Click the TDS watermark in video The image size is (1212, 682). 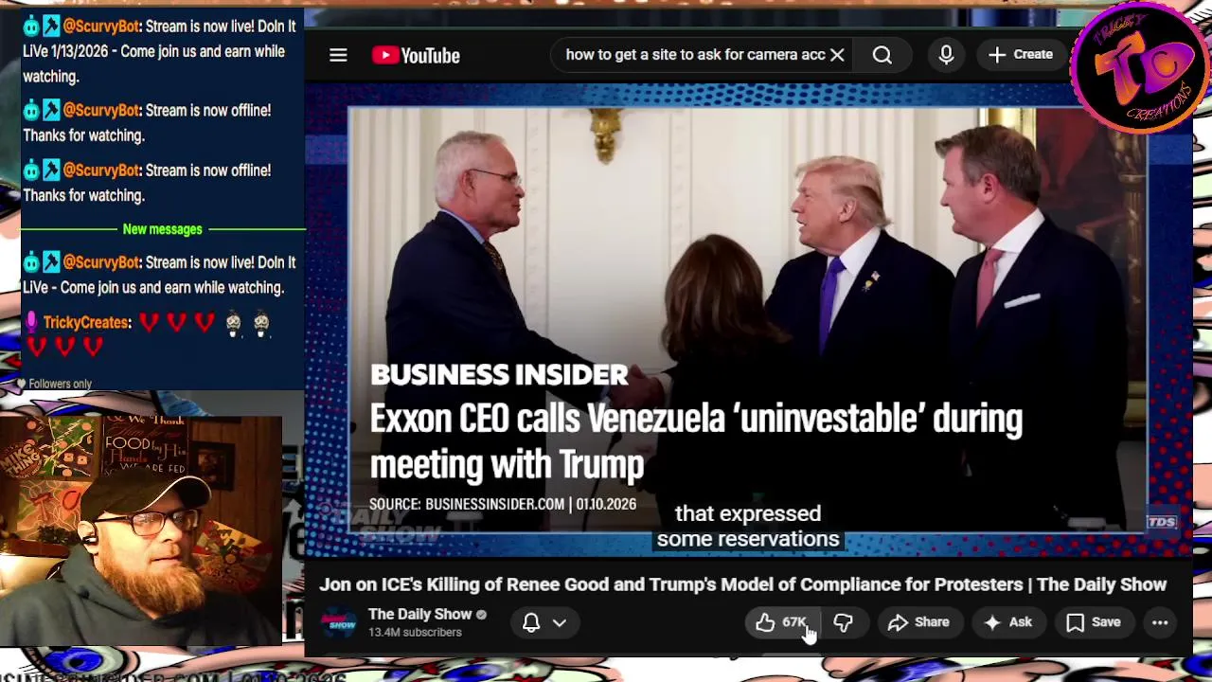click(1162, 523)
